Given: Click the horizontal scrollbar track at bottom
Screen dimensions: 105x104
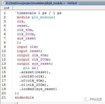Looking at the screenshot, I should pyautogui.click(x=61, y=103).
